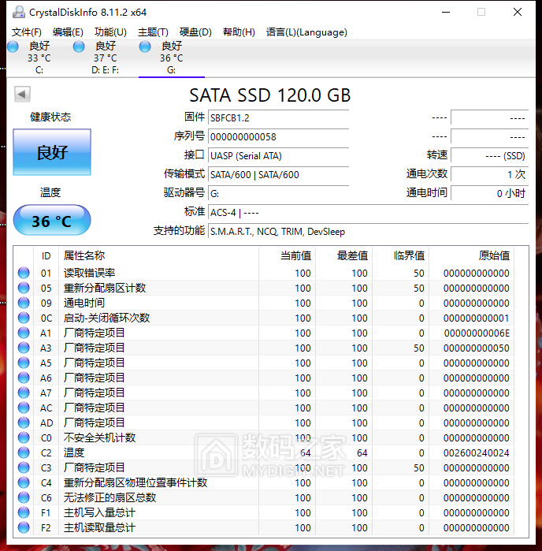Click status orb for attribute A5 row
The width and height of the screenshot is (542, 551).
(x=24, y=363)
